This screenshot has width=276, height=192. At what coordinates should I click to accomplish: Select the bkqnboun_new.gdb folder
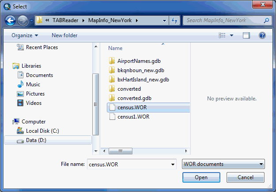[x=140, y=70]
